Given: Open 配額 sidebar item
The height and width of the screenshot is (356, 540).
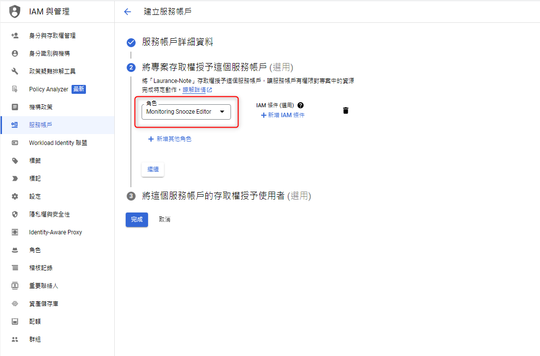Looking at the screenshot, I should pos(58,322).
